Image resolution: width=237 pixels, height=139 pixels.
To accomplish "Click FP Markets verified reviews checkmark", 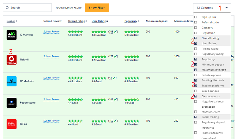I will (114, 78).
